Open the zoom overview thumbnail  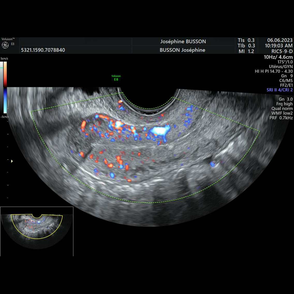pyautogui.click(x=36, y=231)
